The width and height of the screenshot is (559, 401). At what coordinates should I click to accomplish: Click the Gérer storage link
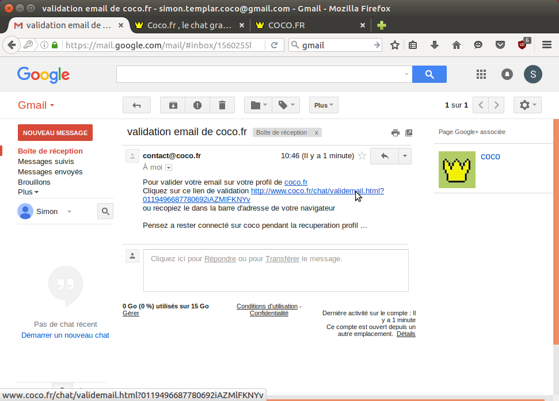pos(131,313)
